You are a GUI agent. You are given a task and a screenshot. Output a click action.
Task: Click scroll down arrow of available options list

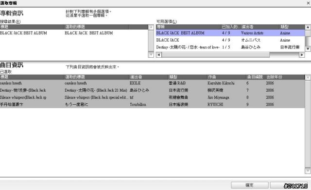pos(308,48)
